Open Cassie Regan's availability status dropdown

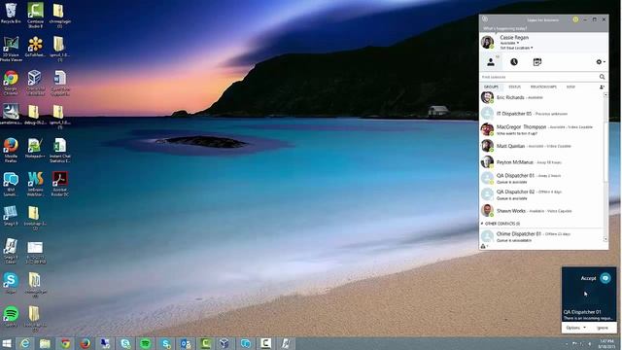(509, 43)
